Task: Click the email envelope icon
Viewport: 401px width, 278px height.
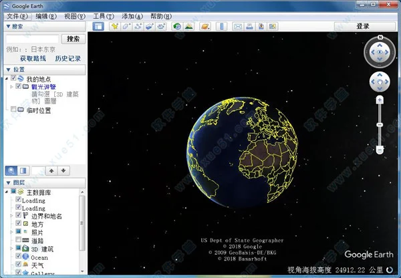Action: coord(238,26)
